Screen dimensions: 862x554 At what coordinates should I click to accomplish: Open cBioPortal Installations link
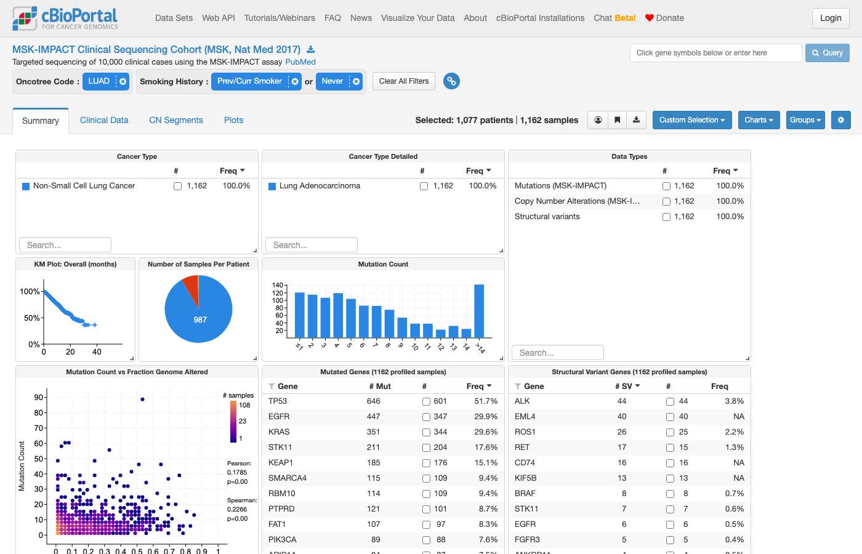tap(541, 18)
